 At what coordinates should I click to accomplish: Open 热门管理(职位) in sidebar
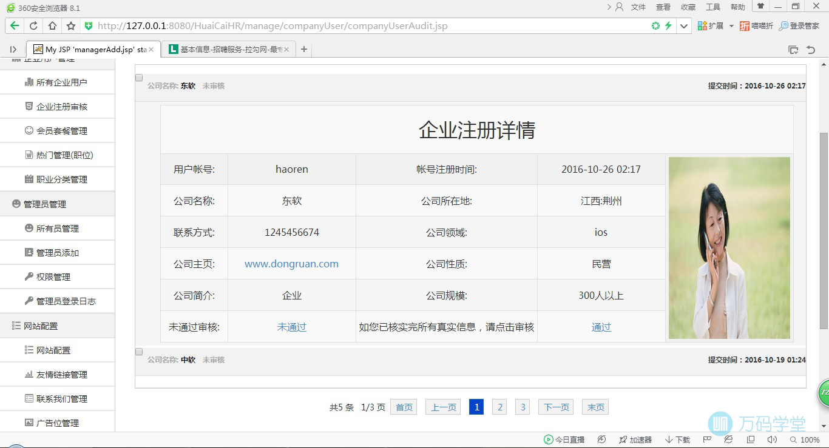[58, 155]
